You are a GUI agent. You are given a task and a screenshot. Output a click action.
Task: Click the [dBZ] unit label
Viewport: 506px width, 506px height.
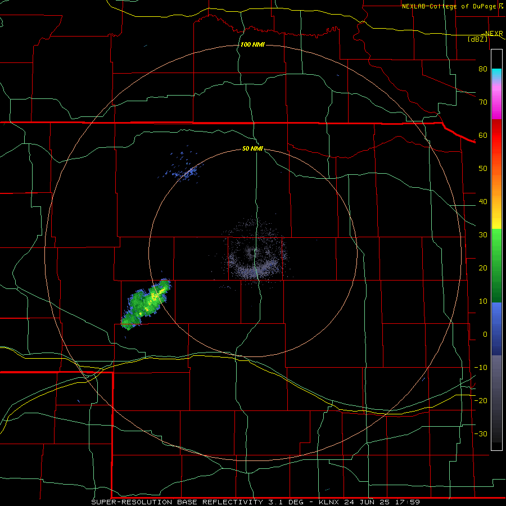click(477, 39)
